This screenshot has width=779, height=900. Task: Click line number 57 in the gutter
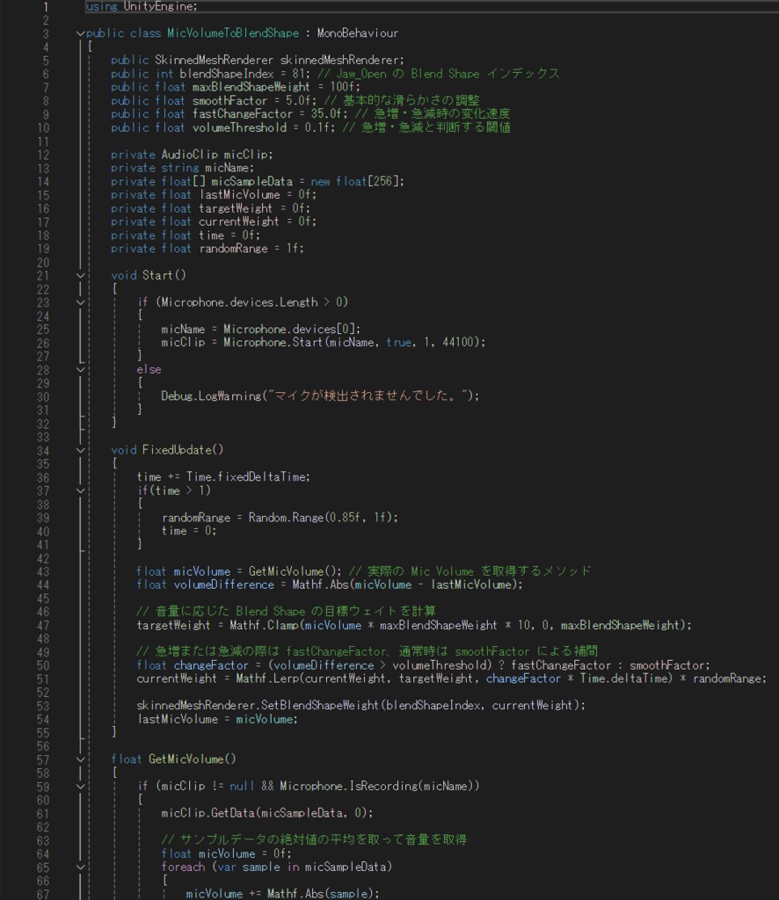click(43, 760)
